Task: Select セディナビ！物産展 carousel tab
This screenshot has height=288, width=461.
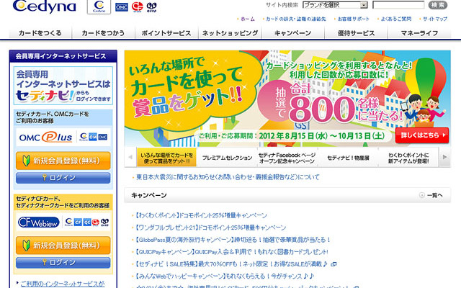Action: [348, 158]
